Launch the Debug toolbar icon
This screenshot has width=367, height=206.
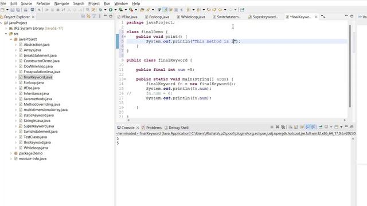coord(100,10)
